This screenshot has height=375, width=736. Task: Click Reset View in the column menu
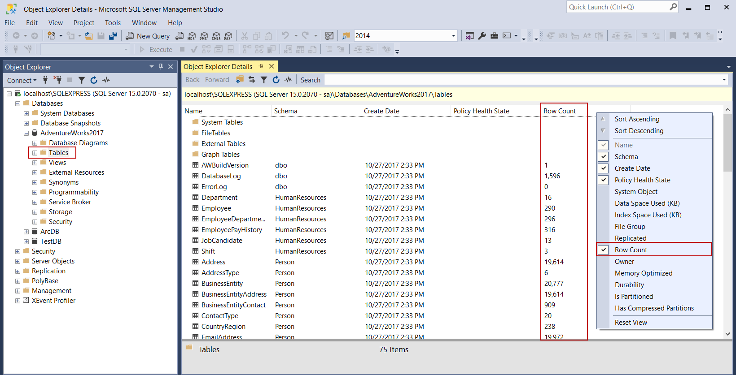[x=631, y=323]
